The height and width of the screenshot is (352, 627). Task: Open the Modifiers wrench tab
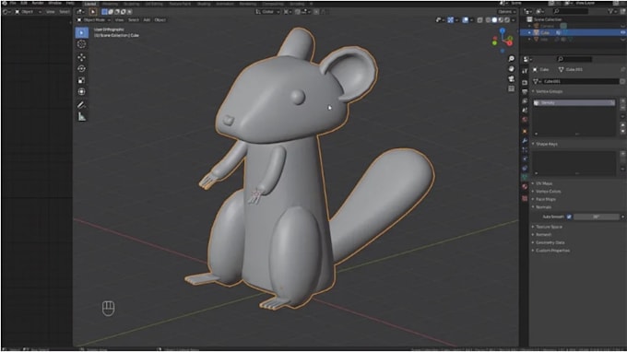point(525,141)
